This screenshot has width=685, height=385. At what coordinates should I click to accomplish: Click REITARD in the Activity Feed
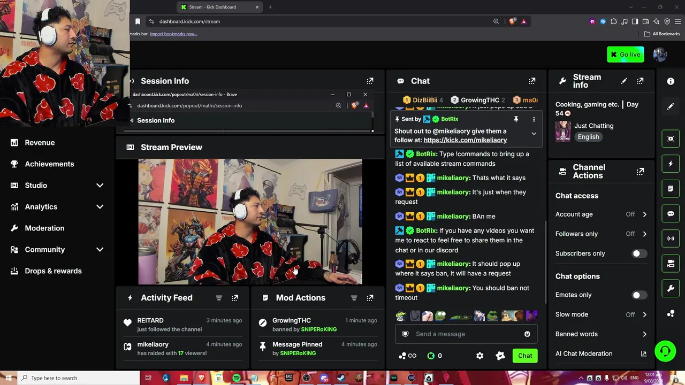coord(150,320)
